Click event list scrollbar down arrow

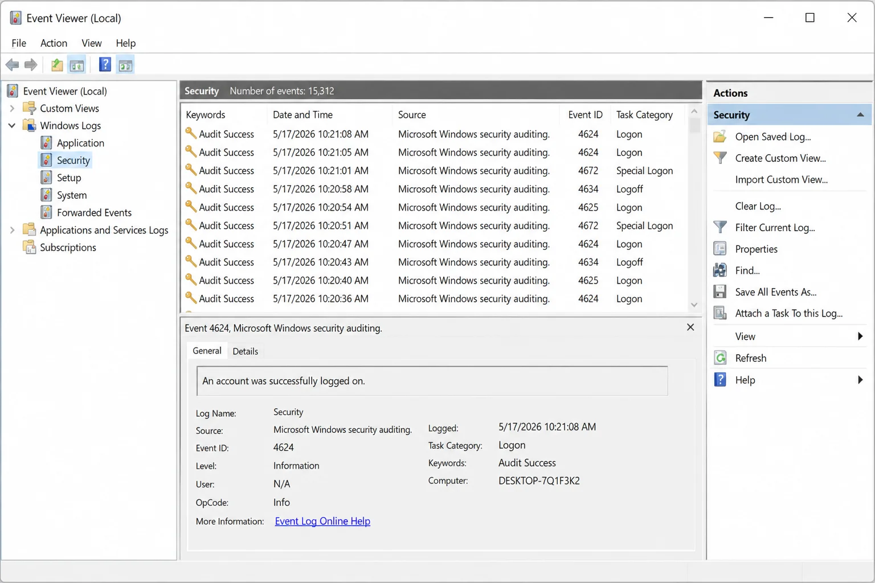(694, 305)
